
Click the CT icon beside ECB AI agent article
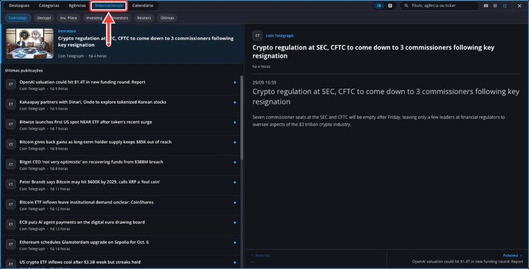coord(11,225)
